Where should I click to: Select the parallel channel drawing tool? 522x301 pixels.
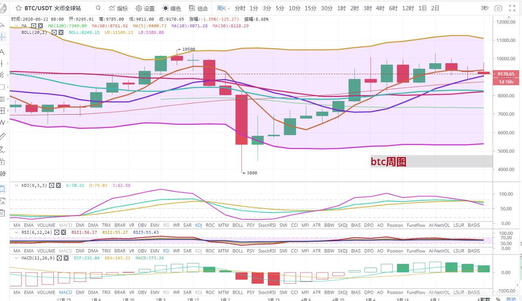[2, 75]
